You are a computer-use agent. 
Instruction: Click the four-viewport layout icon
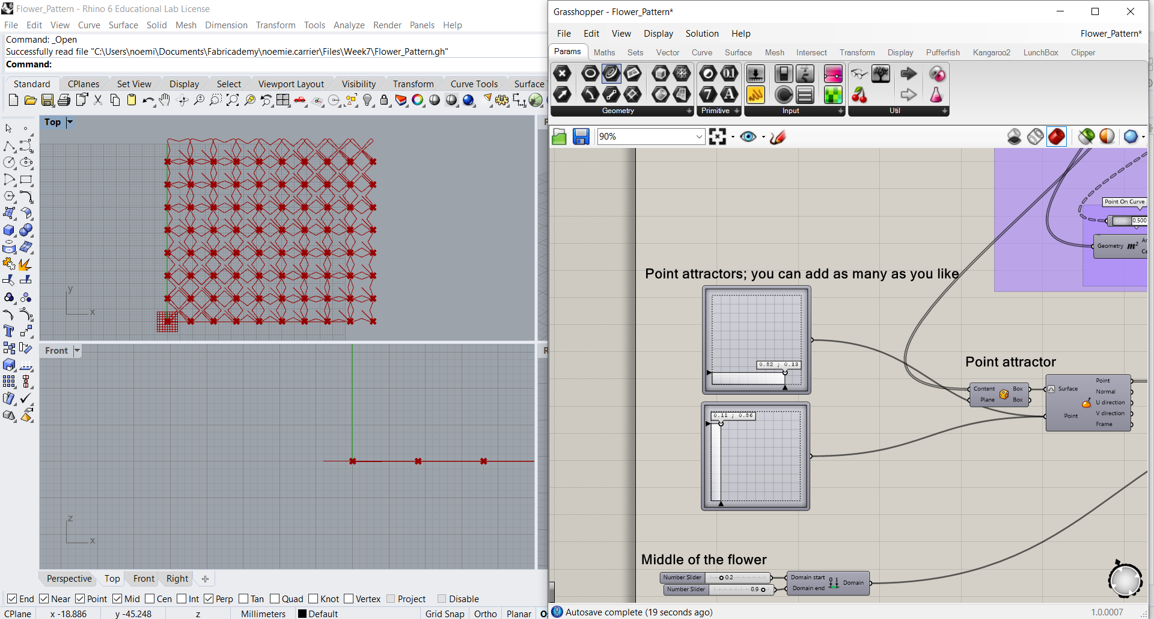click(283, 100)
